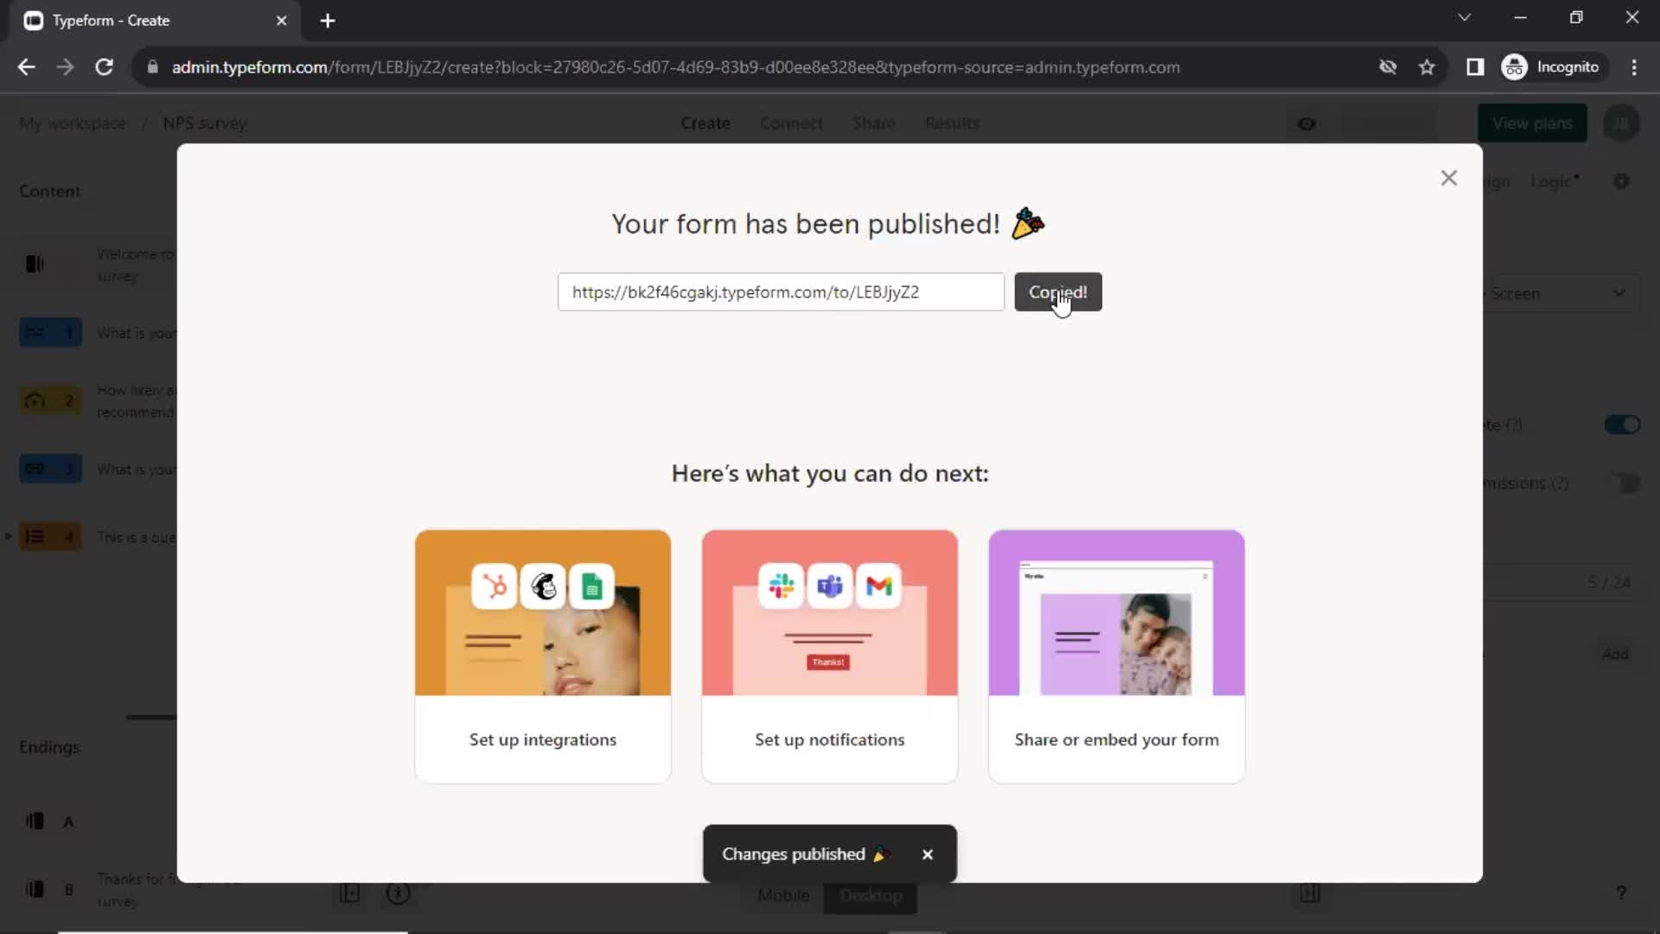Open the Set up notifications card
This screenshot has height=934, width=1660.
point(830,656)
